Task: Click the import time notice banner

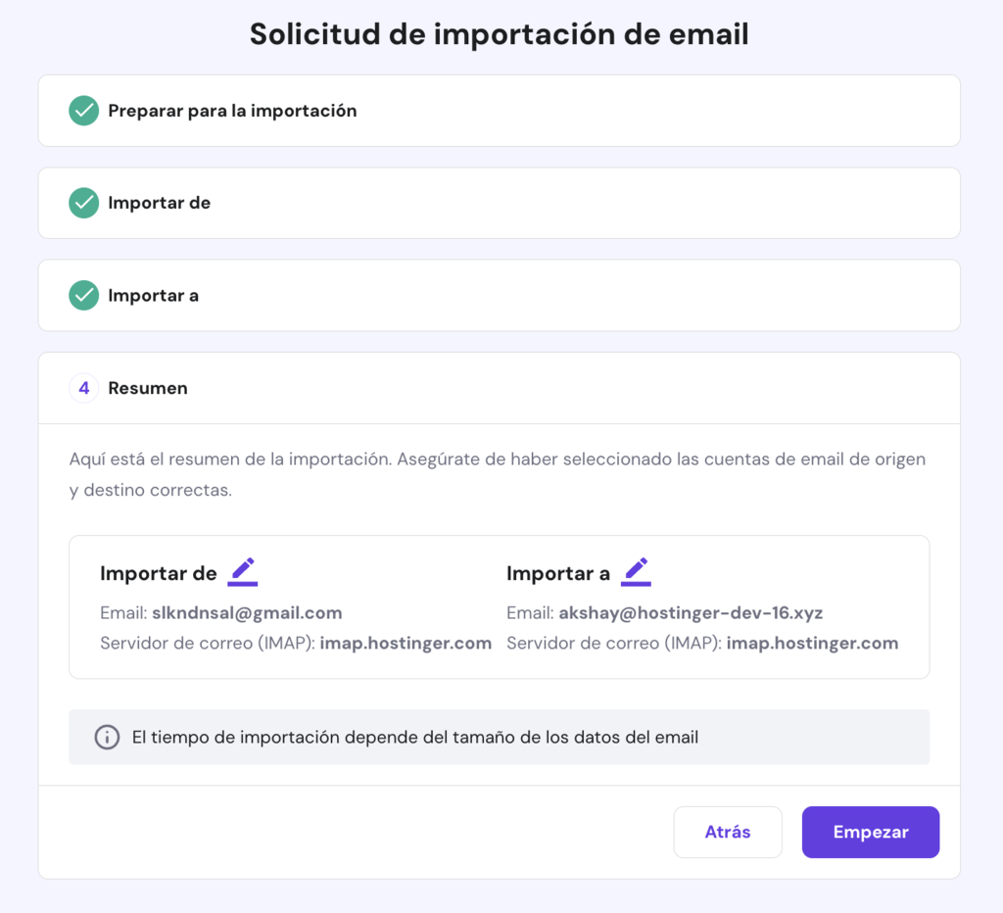Action: pyautogui.click(x=499, y=737)
